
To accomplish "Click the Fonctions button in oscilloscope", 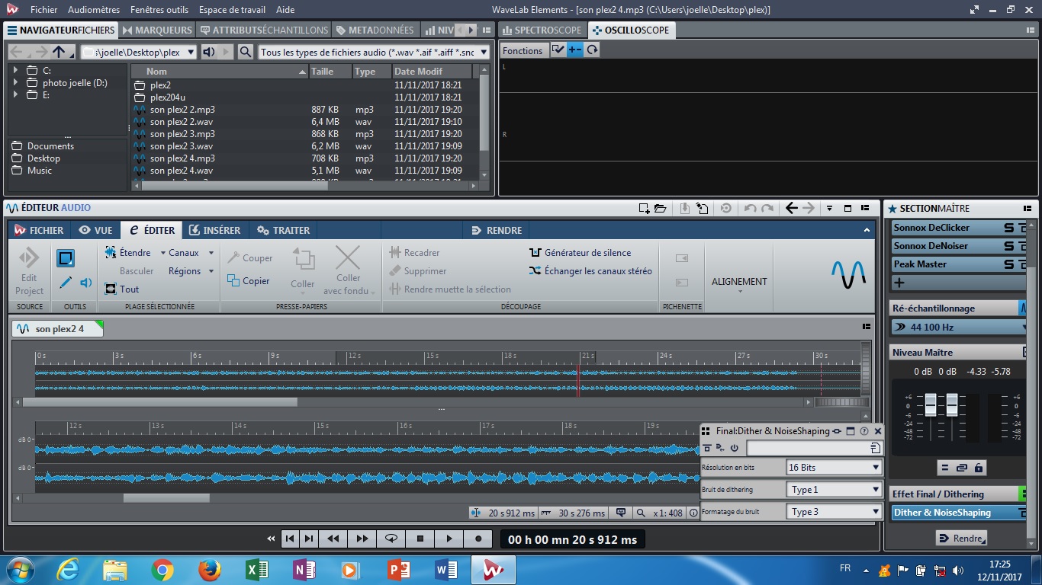I will (523, 50).
